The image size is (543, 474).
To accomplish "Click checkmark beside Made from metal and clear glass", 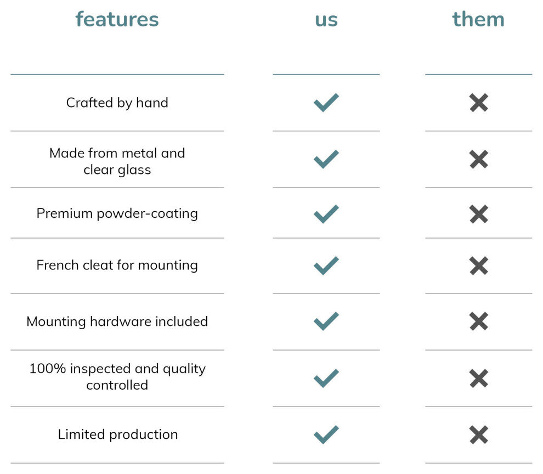I will 326,160.
